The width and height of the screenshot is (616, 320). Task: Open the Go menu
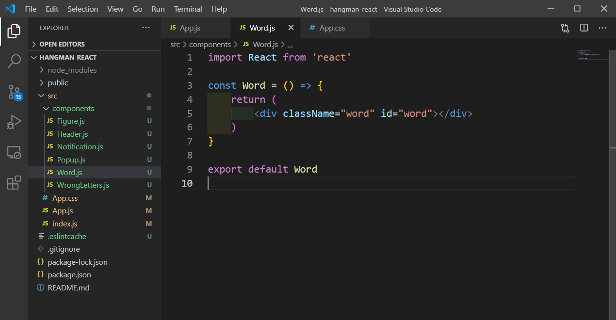138,9
